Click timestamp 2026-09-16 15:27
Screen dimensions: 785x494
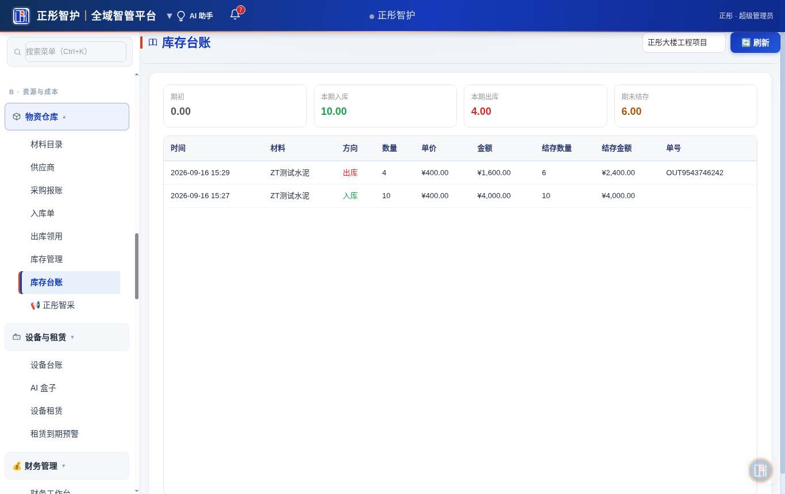tap(200, 195)
